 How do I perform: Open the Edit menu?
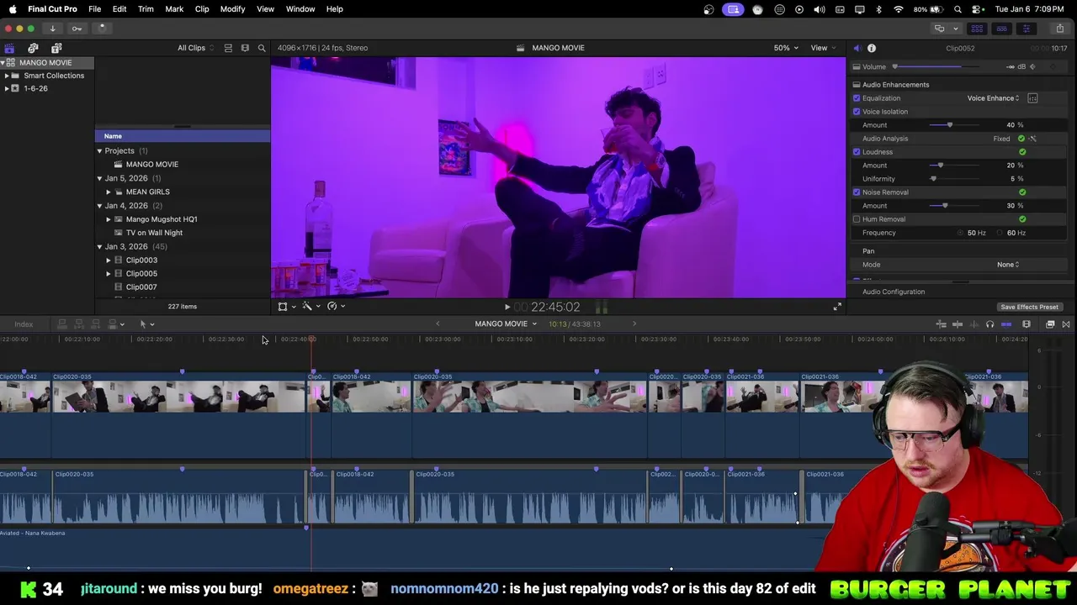[119, 9]
